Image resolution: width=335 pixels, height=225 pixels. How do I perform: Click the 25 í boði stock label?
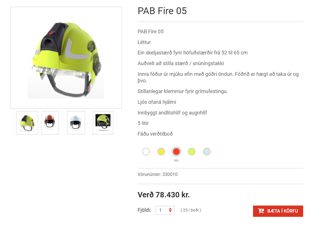(191, 210)
